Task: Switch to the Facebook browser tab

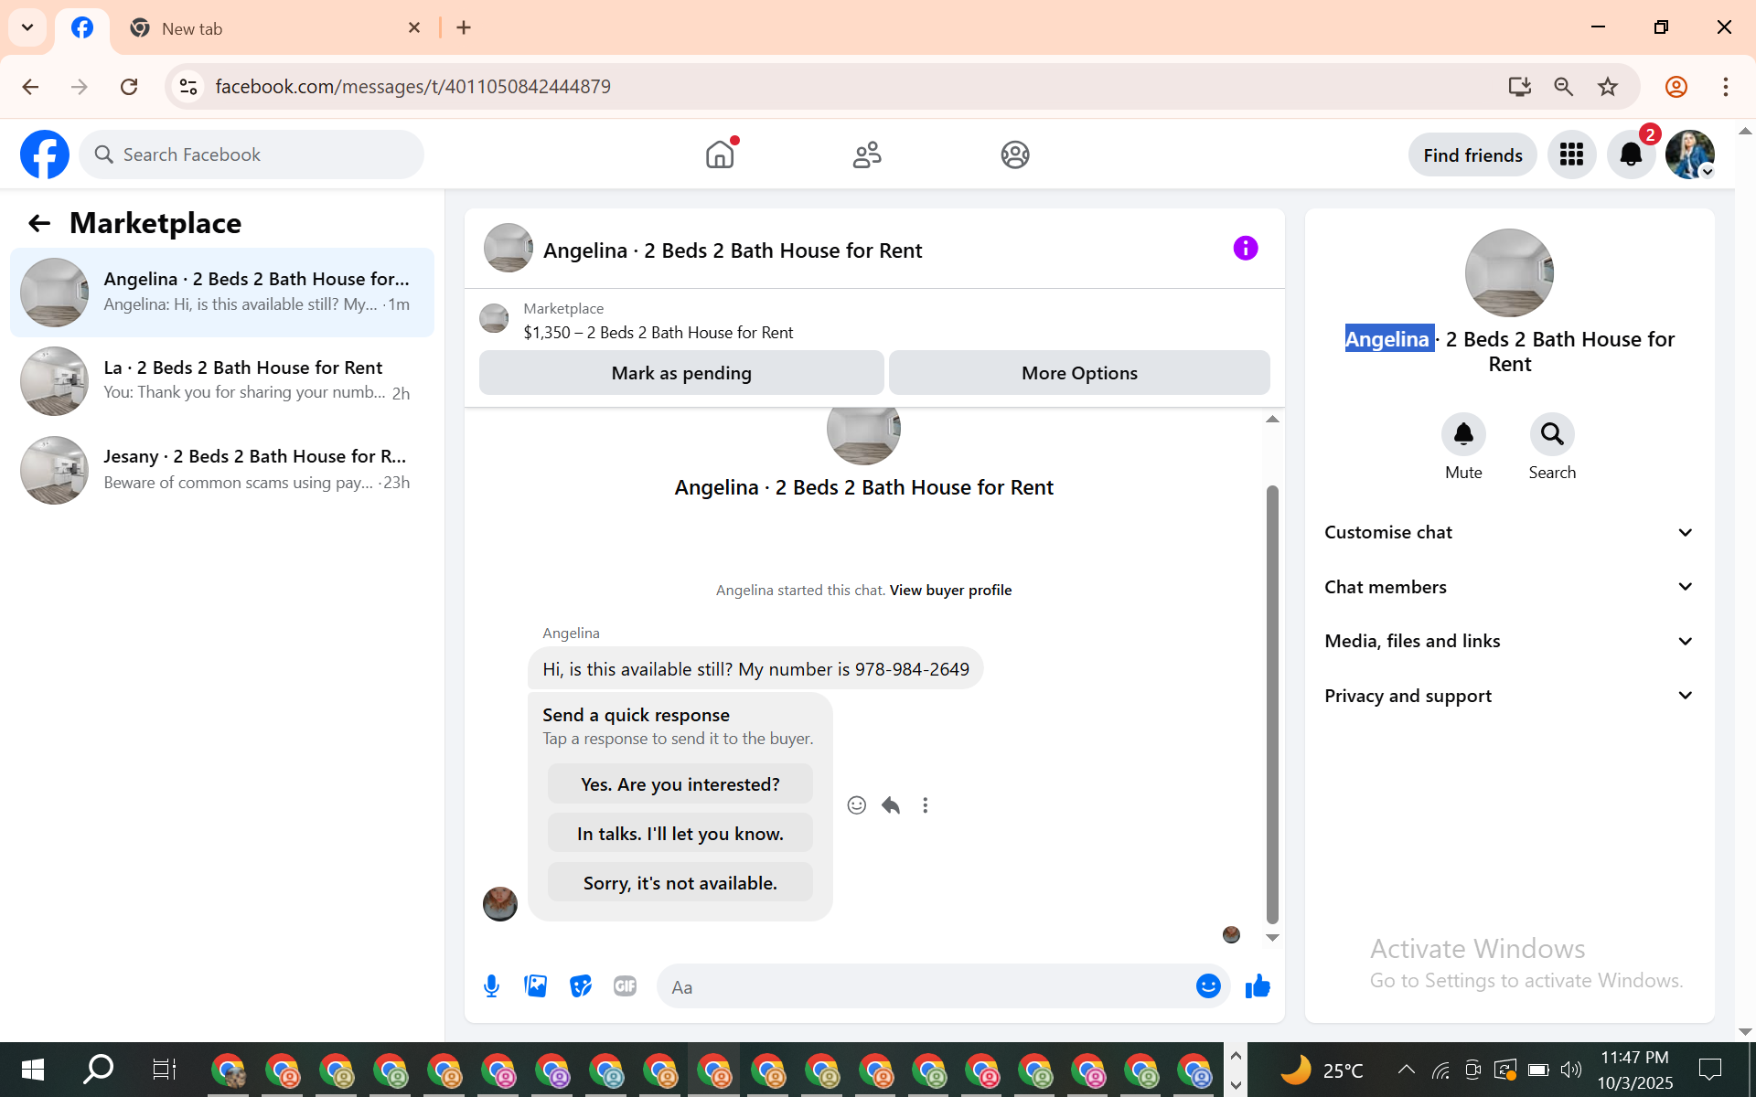Action: 82,28
